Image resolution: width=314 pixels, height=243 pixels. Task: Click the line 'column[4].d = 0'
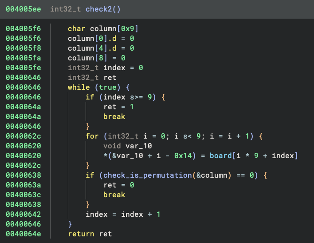pos(101,48)
